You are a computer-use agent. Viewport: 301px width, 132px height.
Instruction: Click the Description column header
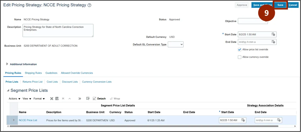54,112
